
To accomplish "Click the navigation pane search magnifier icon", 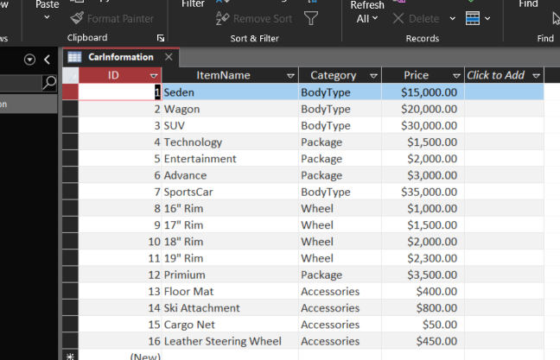I will [x=49, y=83].
